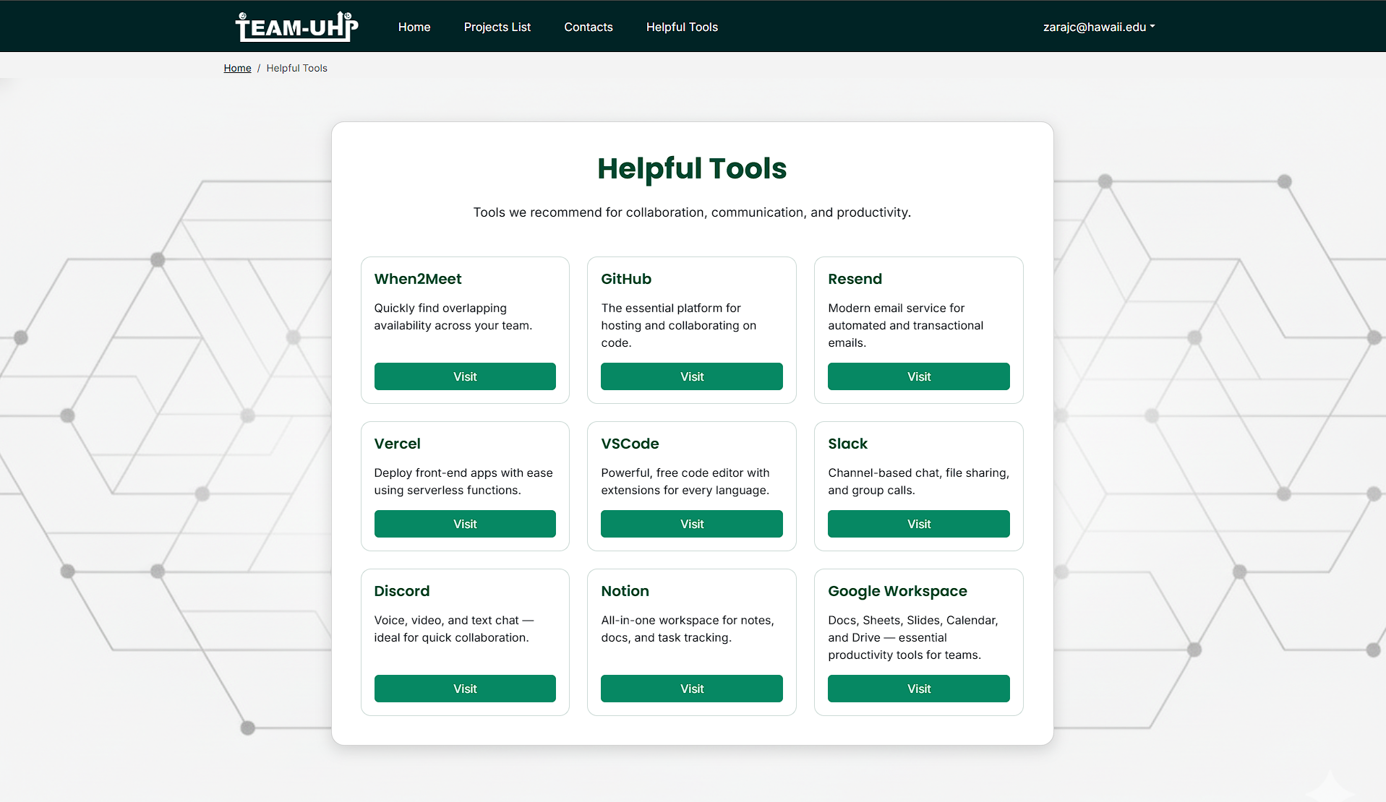Go to Projects List in navbar
This screenshot has width=1386, height=802.
[x=497, y=27]
